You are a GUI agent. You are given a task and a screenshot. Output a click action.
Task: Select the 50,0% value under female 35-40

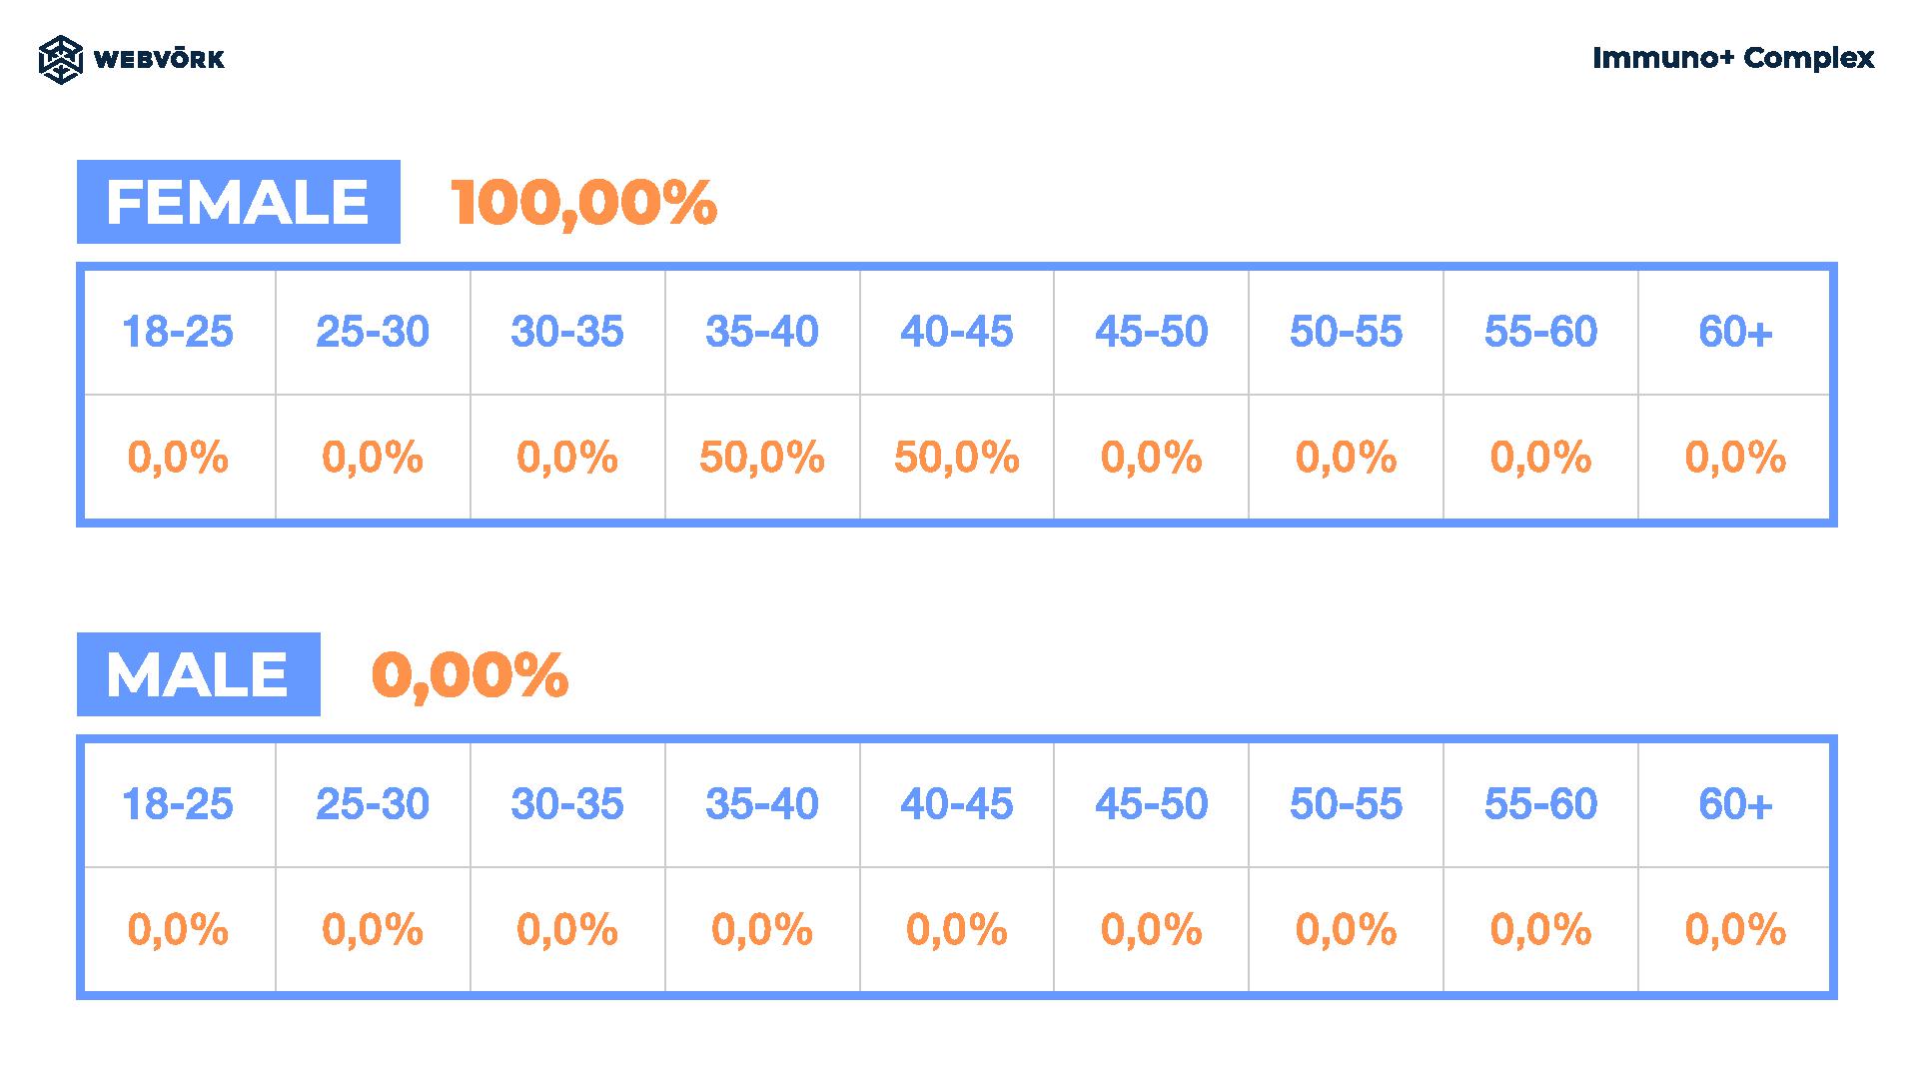click(762, 458)
